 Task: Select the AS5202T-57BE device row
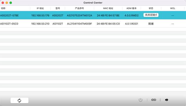(x=93, y=15)
